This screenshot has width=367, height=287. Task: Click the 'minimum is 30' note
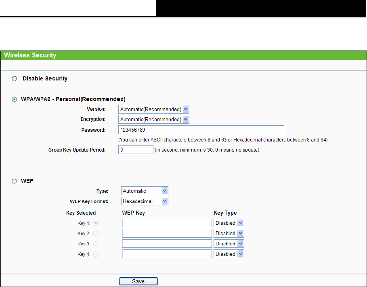point(207,150)
